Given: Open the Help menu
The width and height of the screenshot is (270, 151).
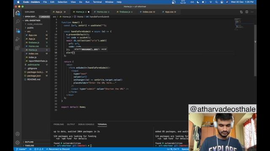Looking at the screenshot, I should click(119, 2).
